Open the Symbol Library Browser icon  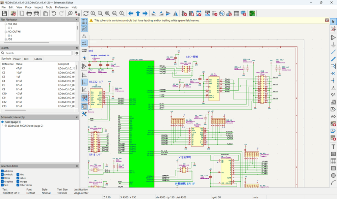191,13
